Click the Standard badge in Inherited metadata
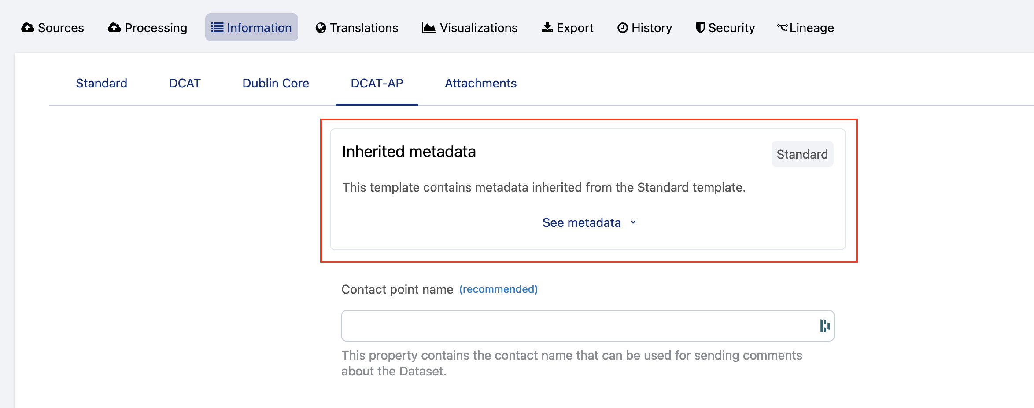Image resolution: width=1034 pixels, height=408 pixels. click(x=802, y=154)
